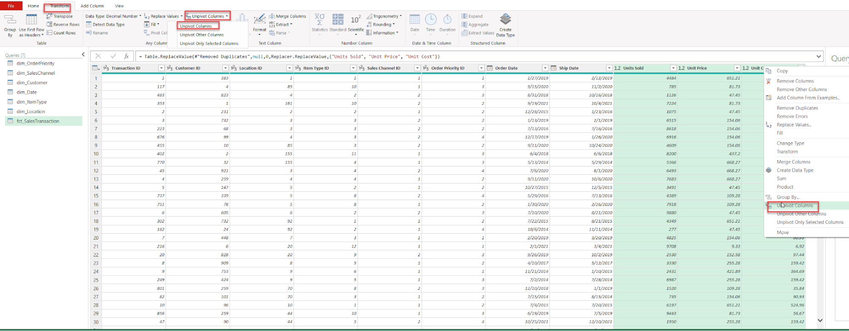Click the Unit Price column header
The height and width of the screenshot is (331, 849).
click(697, 68)
